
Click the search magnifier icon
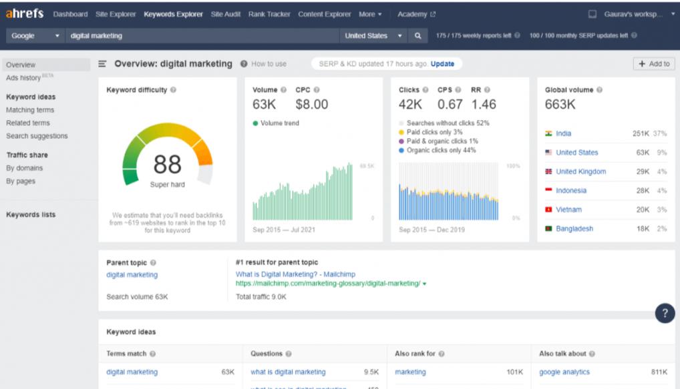(417, 35)
